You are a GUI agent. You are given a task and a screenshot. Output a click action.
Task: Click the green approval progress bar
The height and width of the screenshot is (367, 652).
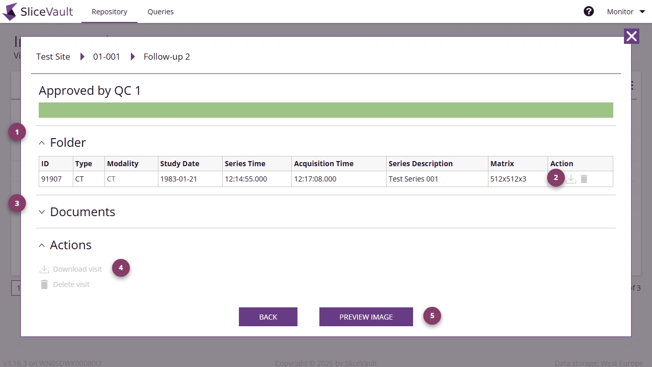pos(326,110)
